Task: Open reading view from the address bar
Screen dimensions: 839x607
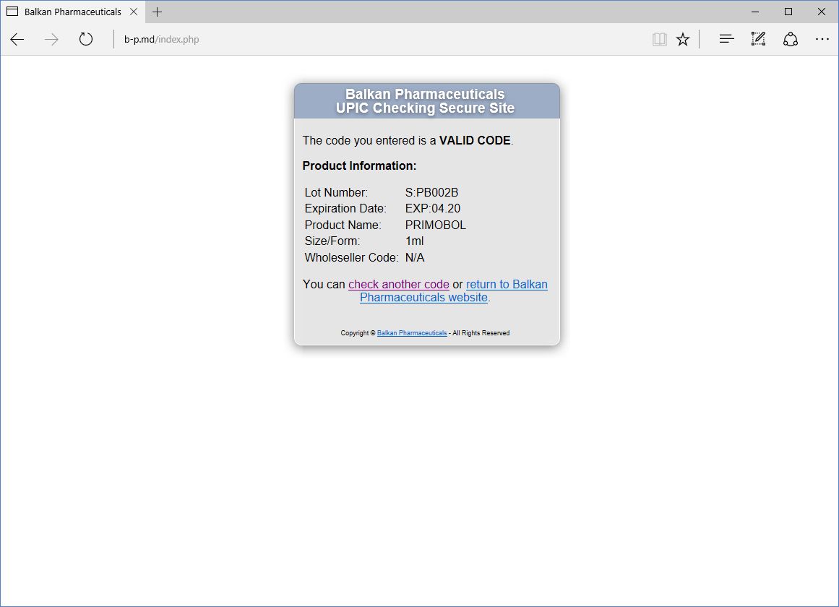Action: [x=659, y=40]
